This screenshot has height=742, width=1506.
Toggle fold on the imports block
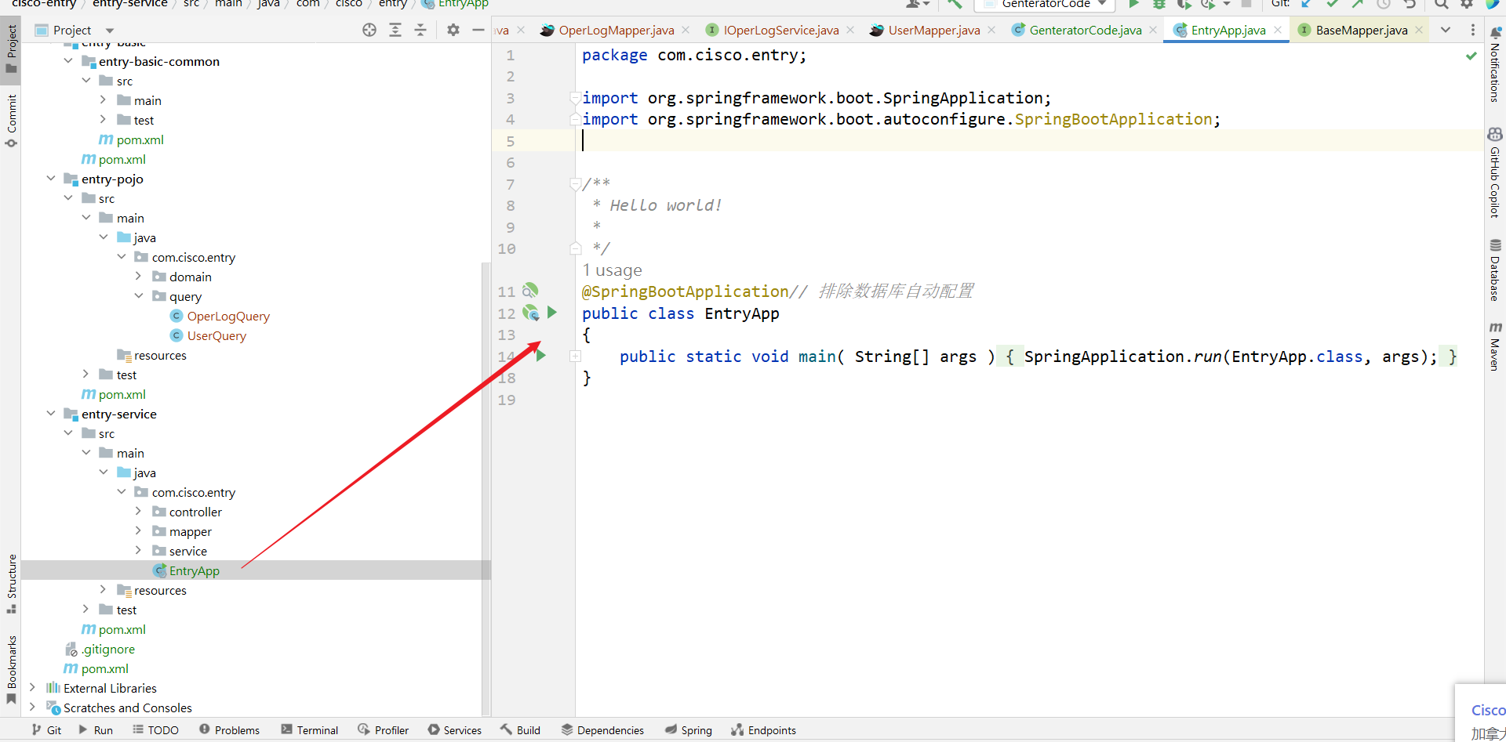pos(575,98)
